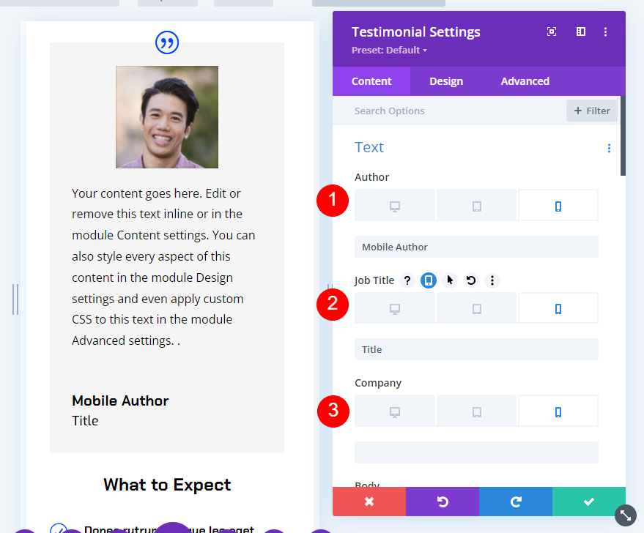Select tablet view for Company field

coord(476,411)
